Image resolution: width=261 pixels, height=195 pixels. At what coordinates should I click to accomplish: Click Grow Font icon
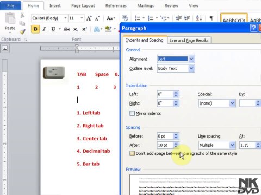coord(89,18)
